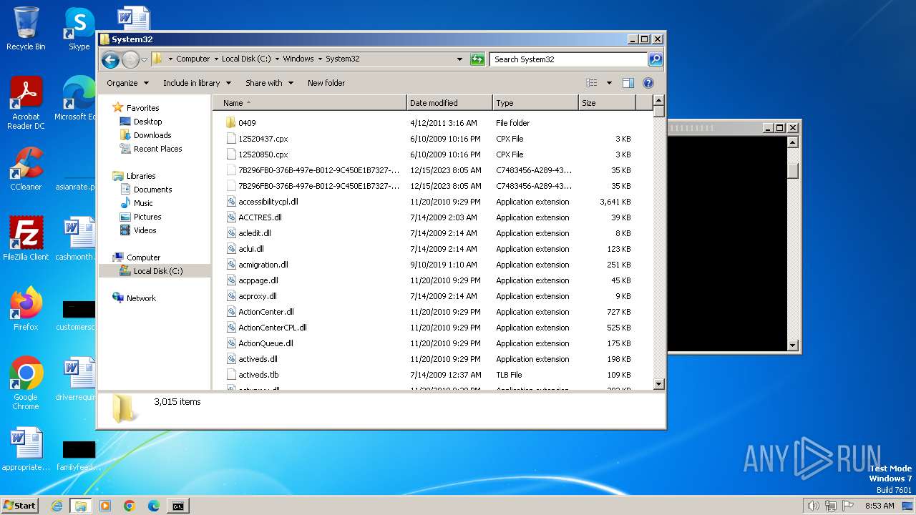Go back with the Explorer Back arrow

click(110, 59)
